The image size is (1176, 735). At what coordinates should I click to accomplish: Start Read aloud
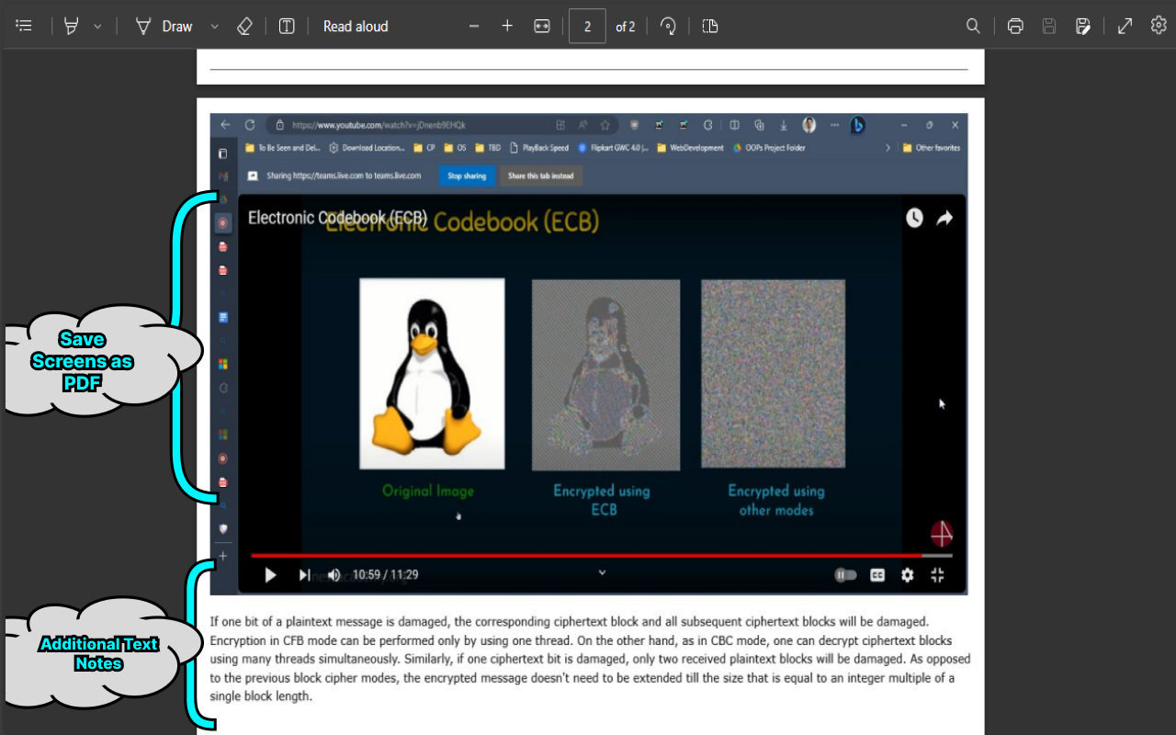[356, 26]
